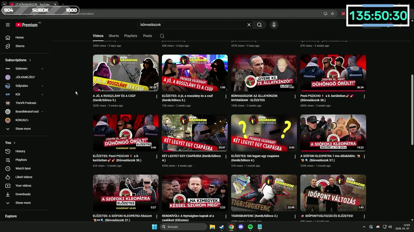Open Steam from taskbar

pyautogui.click(x=222, y=227)
